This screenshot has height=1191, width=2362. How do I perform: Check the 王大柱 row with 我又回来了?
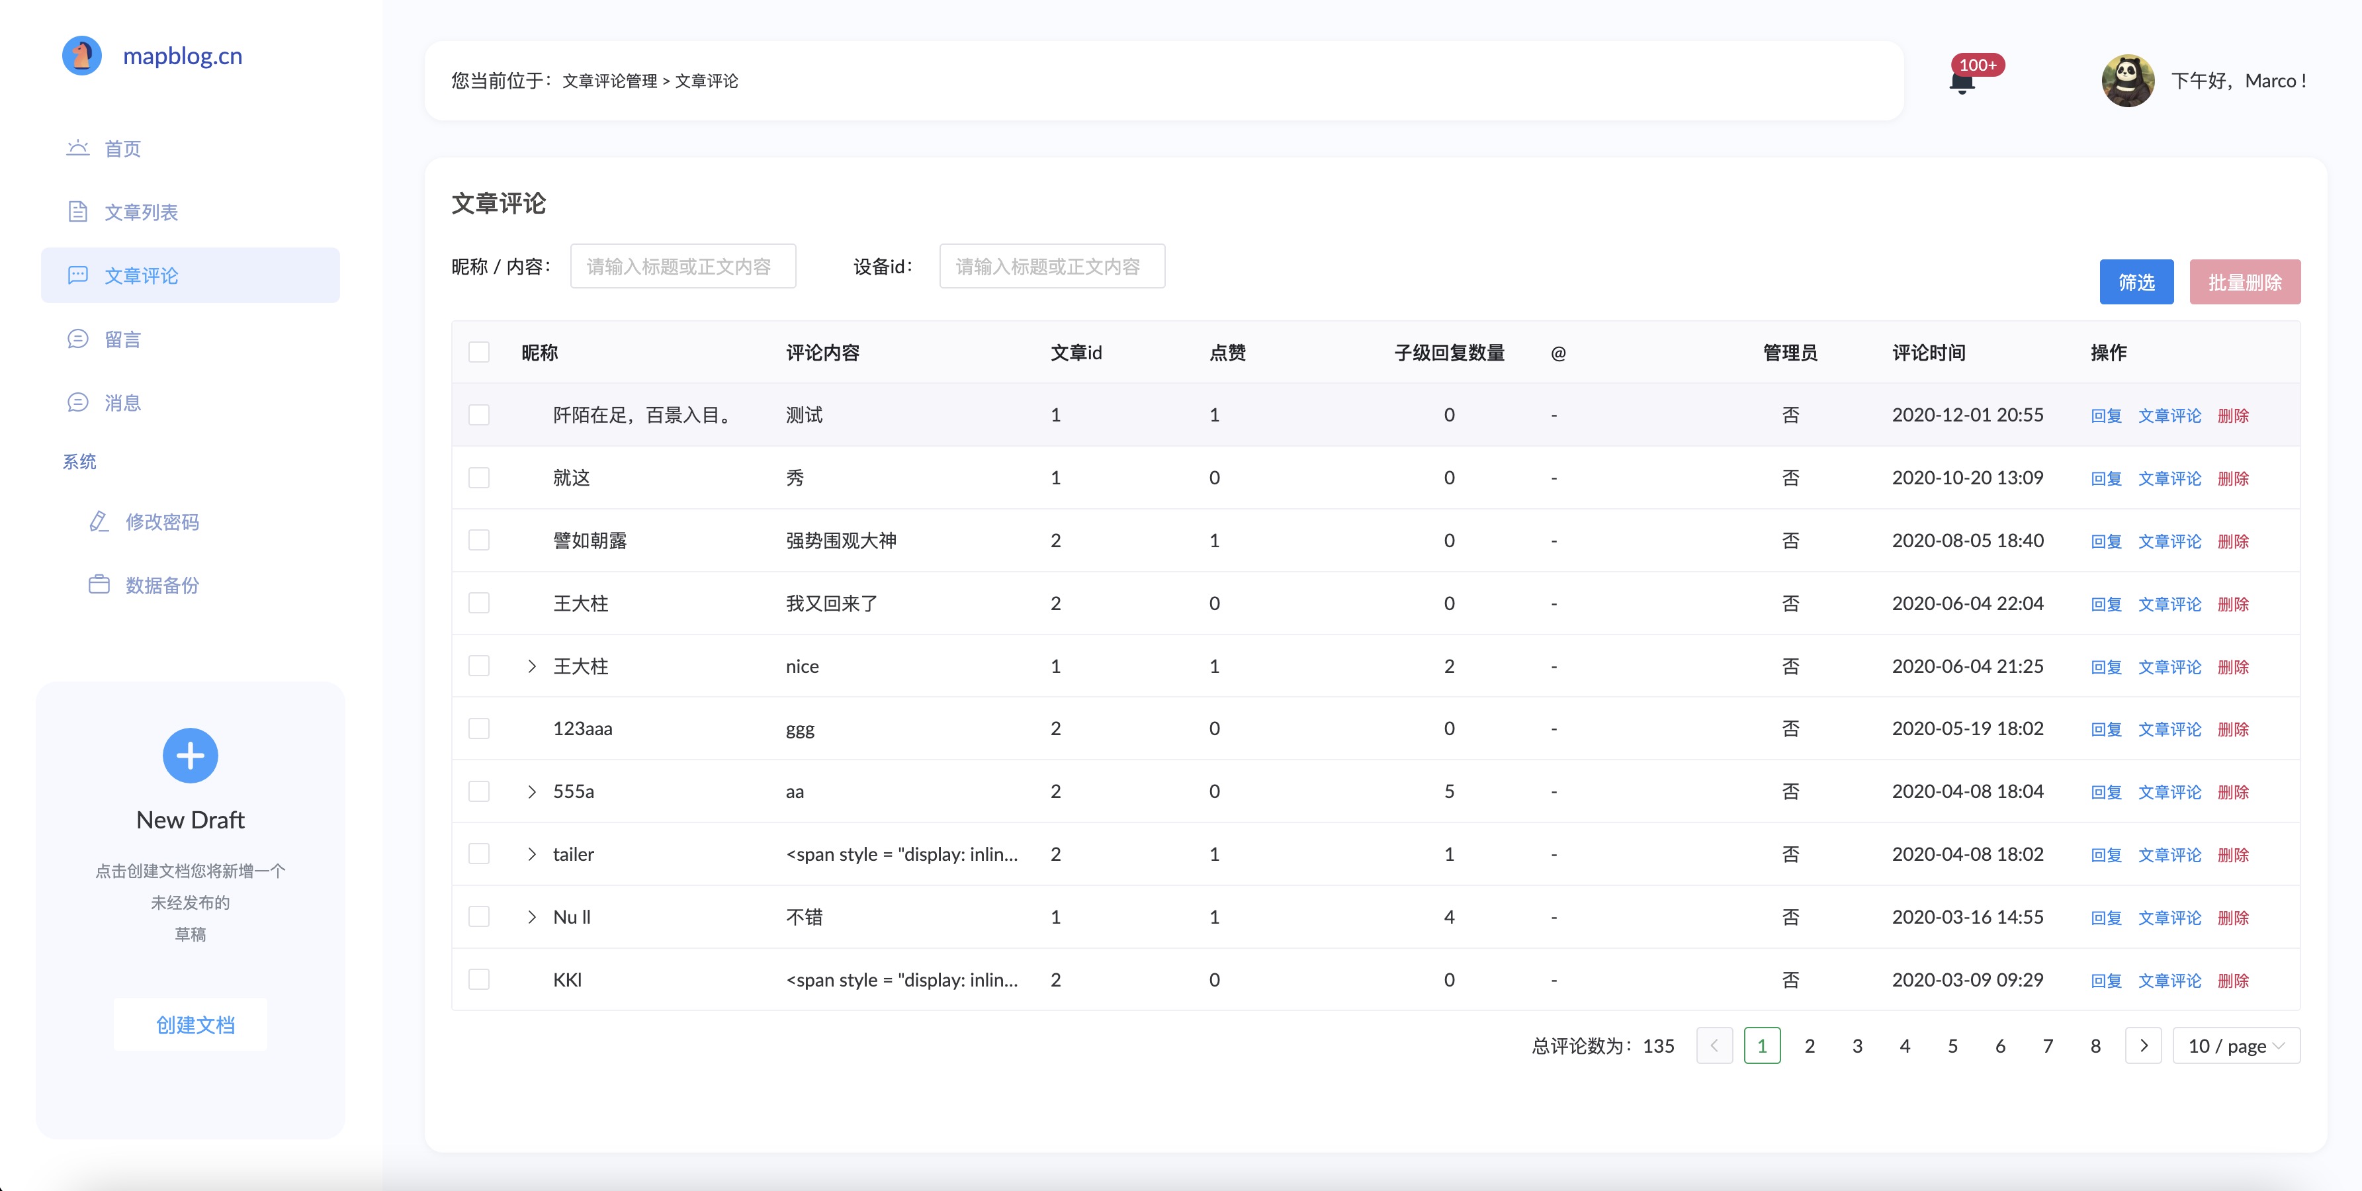[x=478, y=603]
